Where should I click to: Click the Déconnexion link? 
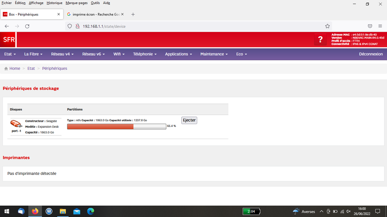371,54
